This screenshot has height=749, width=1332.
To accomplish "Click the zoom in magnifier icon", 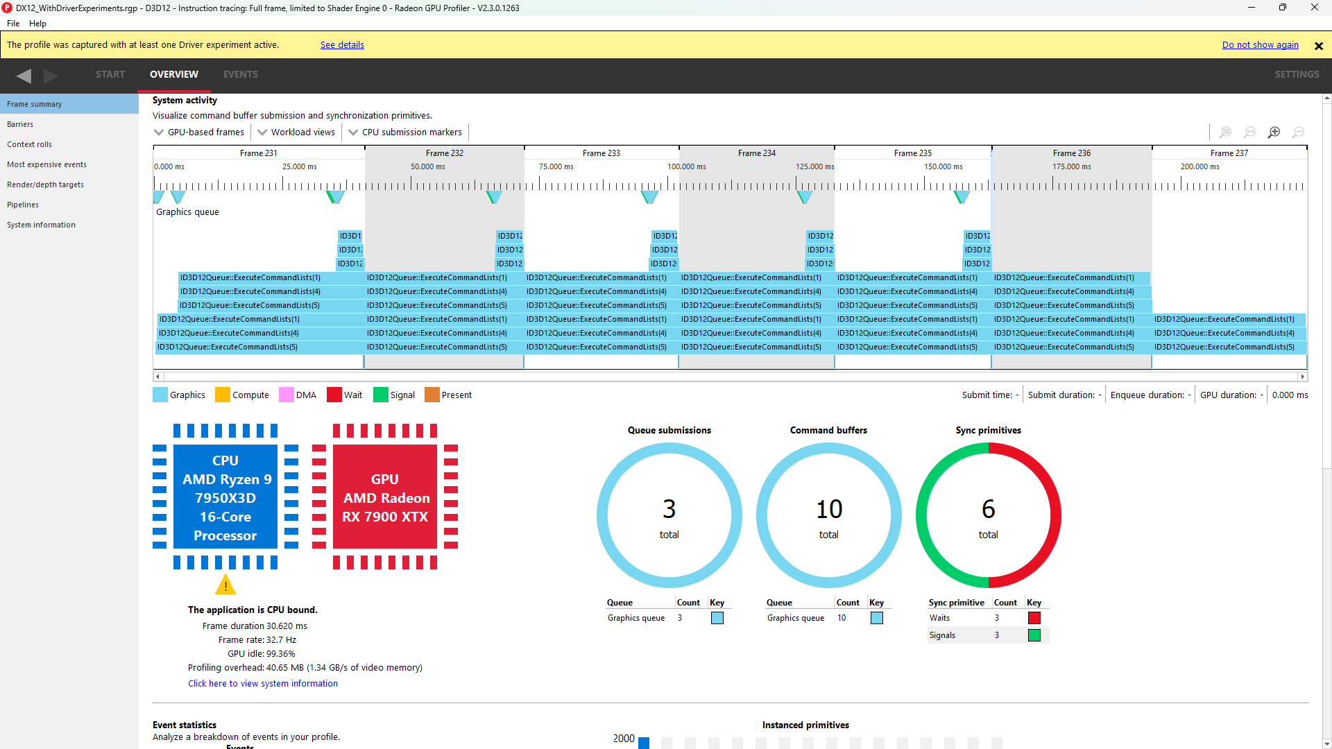I will [1274, 132].
